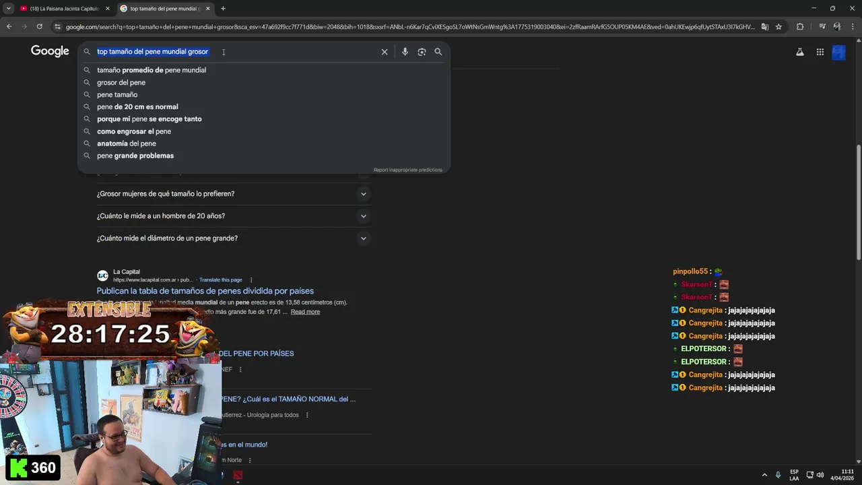Open Search Labs flask icon

coord(800,52)
